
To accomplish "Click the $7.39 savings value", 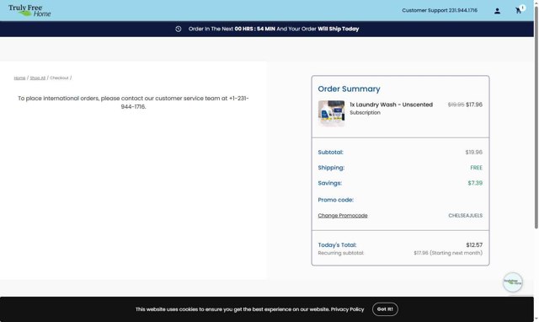I will 475,183.
